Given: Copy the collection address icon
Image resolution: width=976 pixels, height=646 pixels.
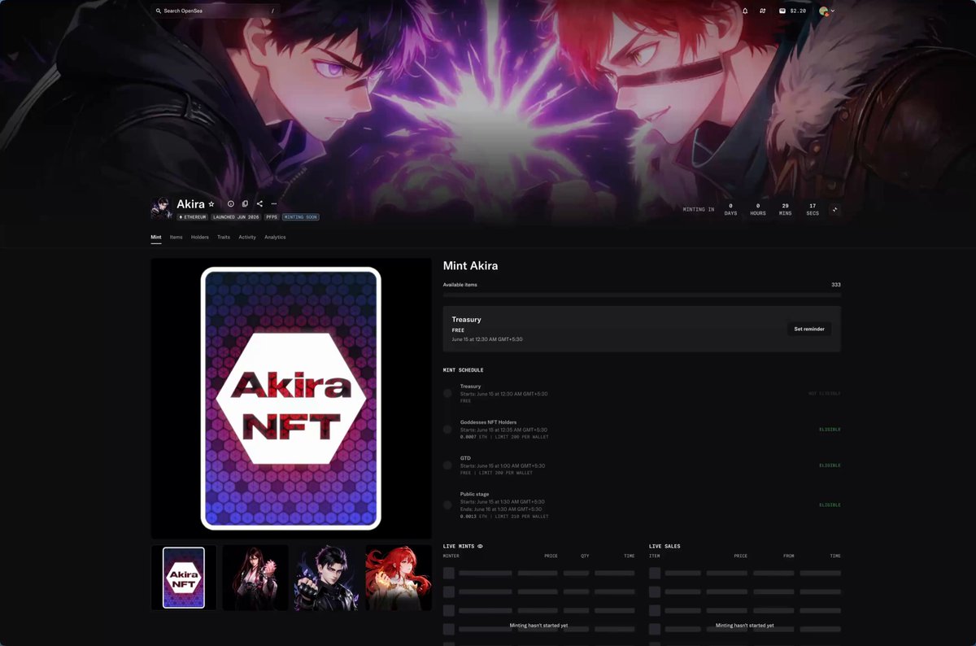Looking at the screenshot, I should 245,204.
